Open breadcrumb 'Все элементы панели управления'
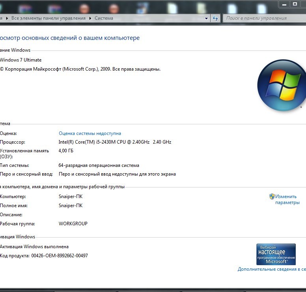This screenshot has height=292, width=306. (49, 18)
